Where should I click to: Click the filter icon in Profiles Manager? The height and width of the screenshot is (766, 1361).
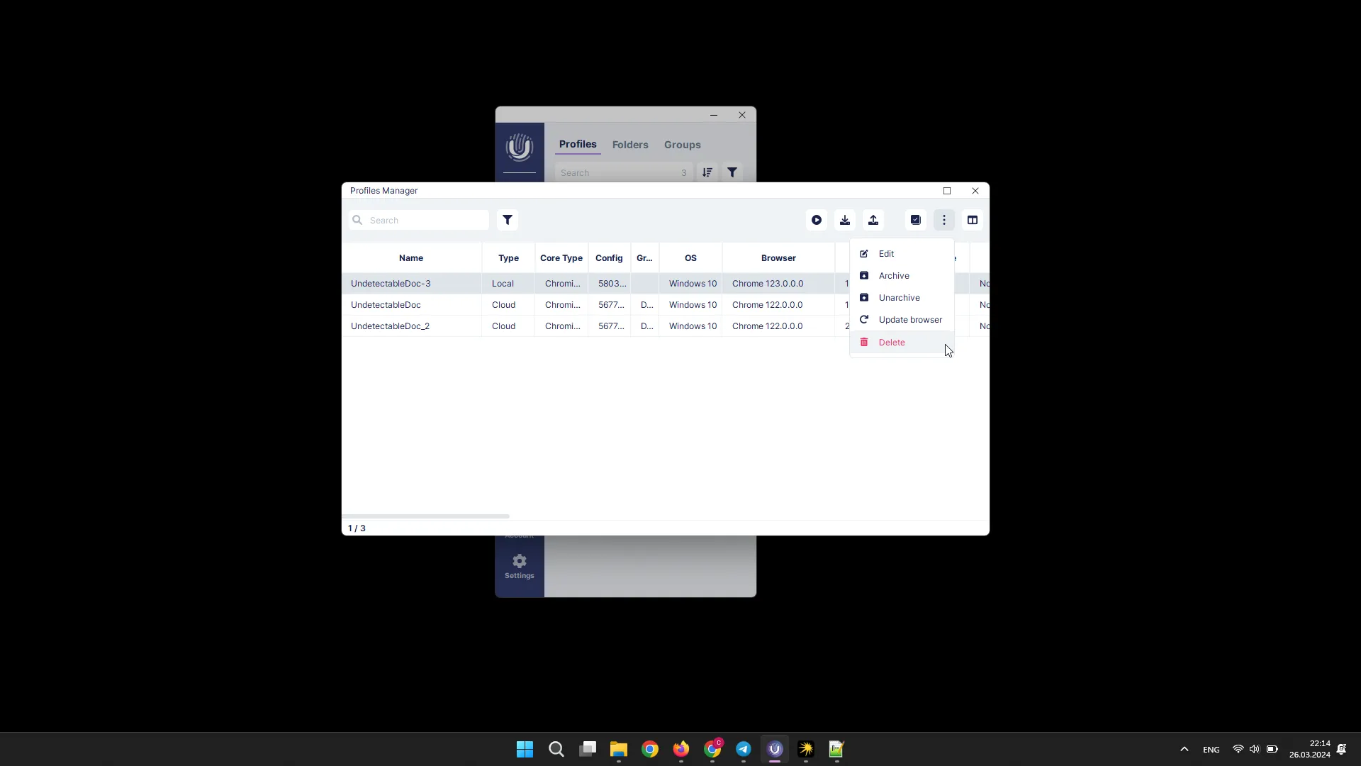508,220
